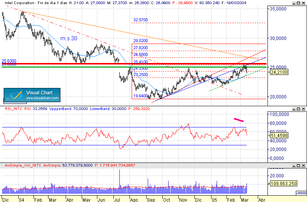The height and width of the screenshot is (202, 307).
Task: Click the thick red horizontal resistance band
Action: pos(134,64)
